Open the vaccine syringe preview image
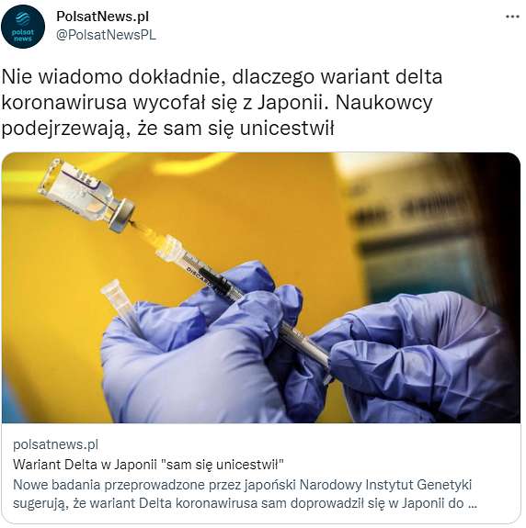526x528 pixels. click(261, 287)
